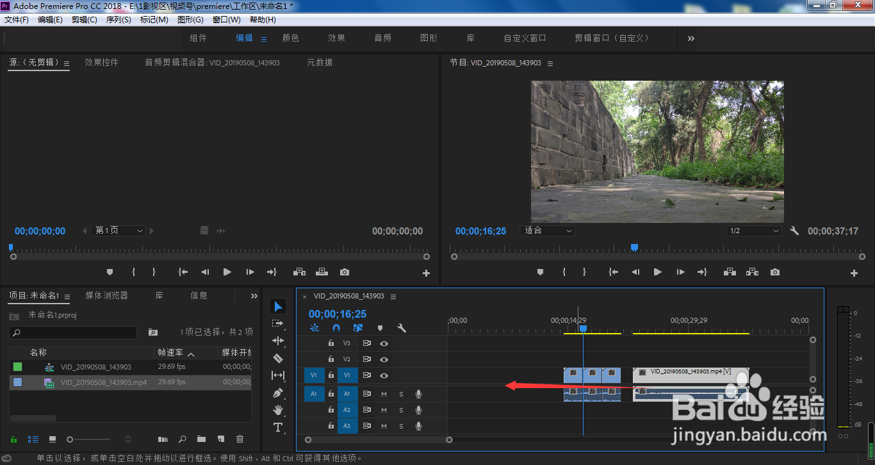Switch Project panel to icon view
Image resolution: width=875 pixels, height=465 pixels.
point(53,439)
